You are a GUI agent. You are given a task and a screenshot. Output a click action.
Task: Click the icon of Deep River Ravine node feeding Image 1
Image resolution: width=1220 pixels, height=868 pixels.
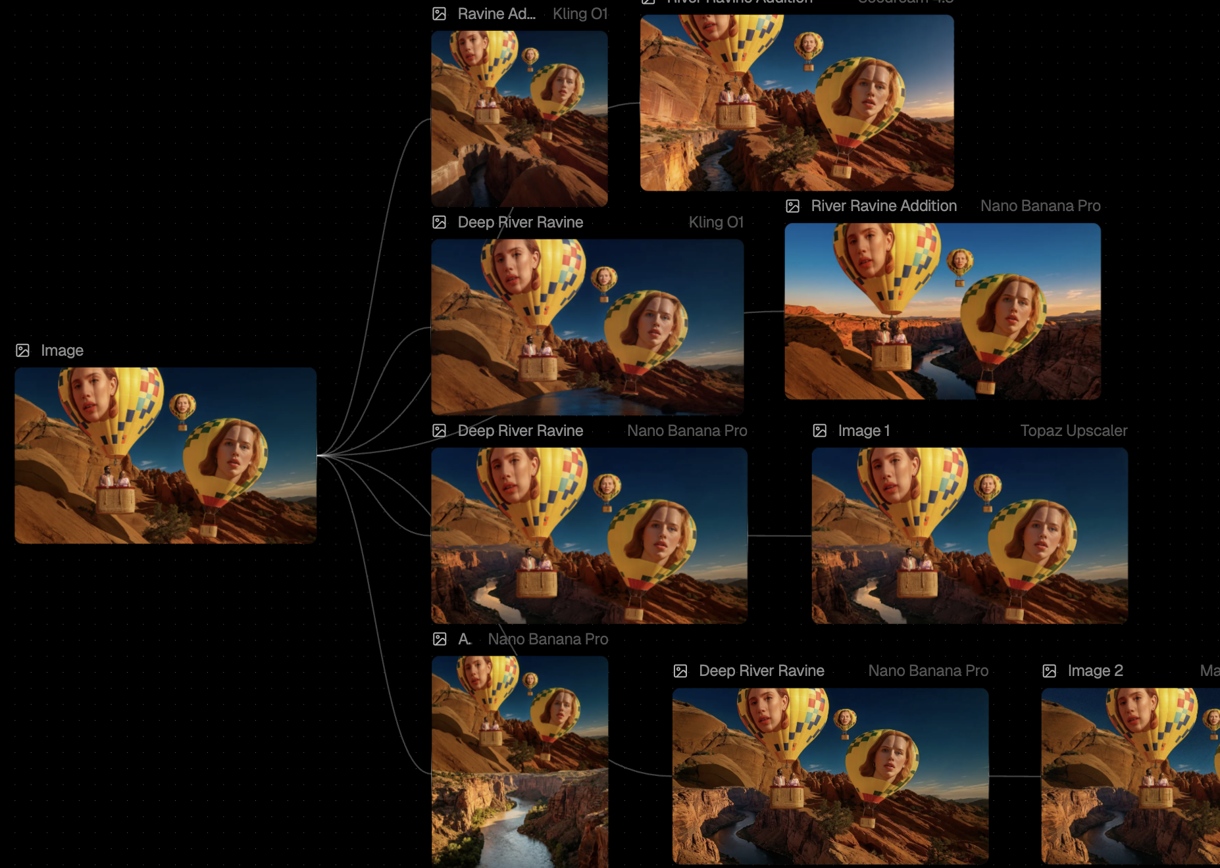tap(440, 431)
